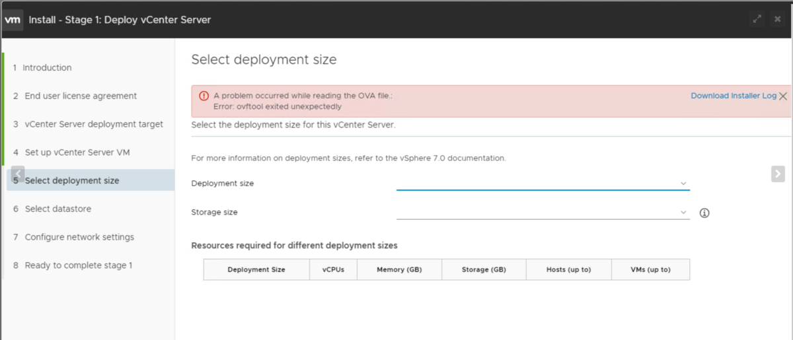Click the right gallery arrow
Screen dimensions: 793x340
point(777,174)
